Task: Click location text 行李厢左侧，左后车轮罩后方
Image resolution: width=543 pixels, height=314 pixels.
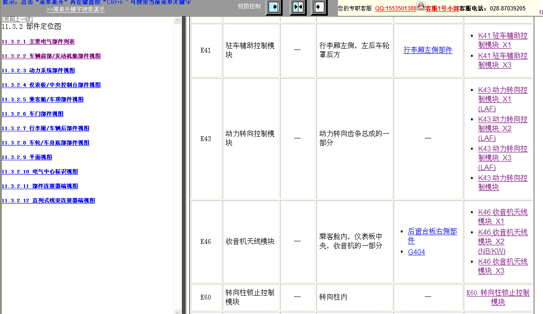Action: click(x=354, y=50)
